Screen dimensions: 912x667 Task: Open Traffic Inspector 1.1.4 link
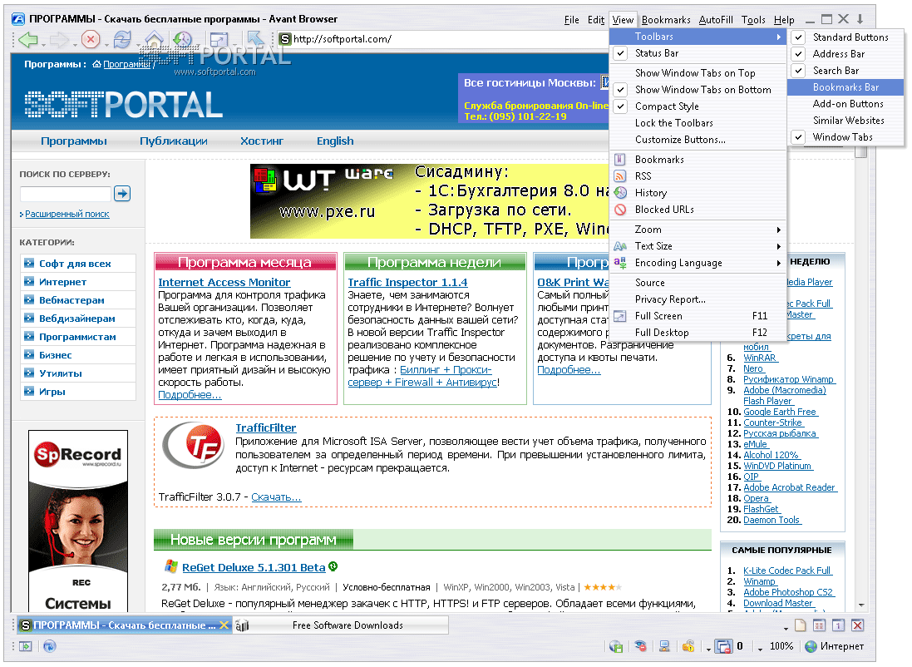tap(407, 282)
